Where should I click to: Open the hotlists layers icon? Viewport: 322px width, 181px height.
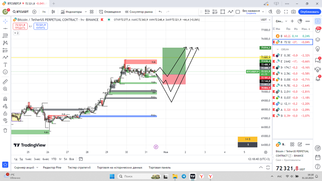coord(317,39)
